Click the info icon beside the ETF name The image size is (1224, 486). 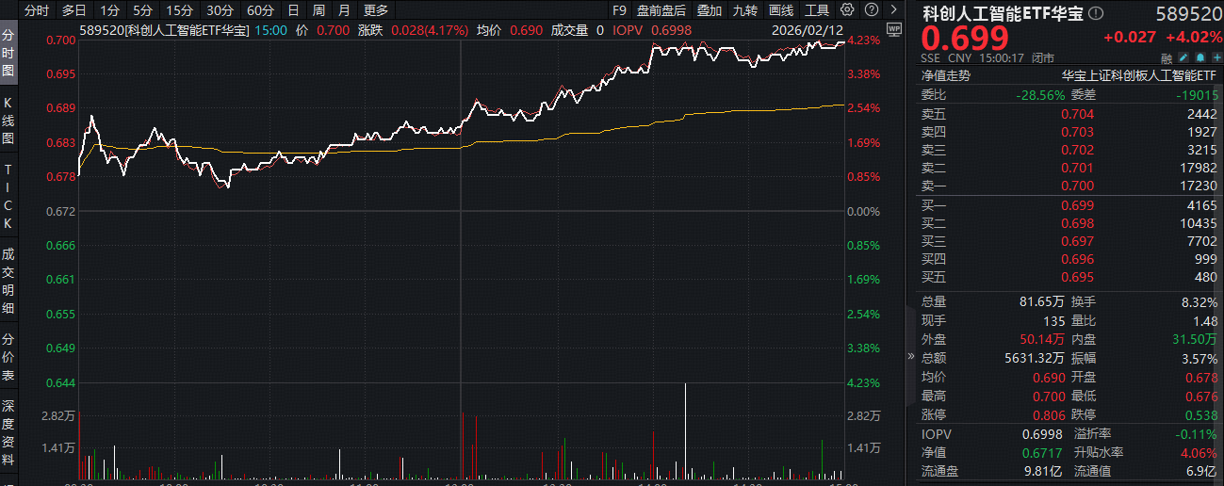[x=1096, y=13]
